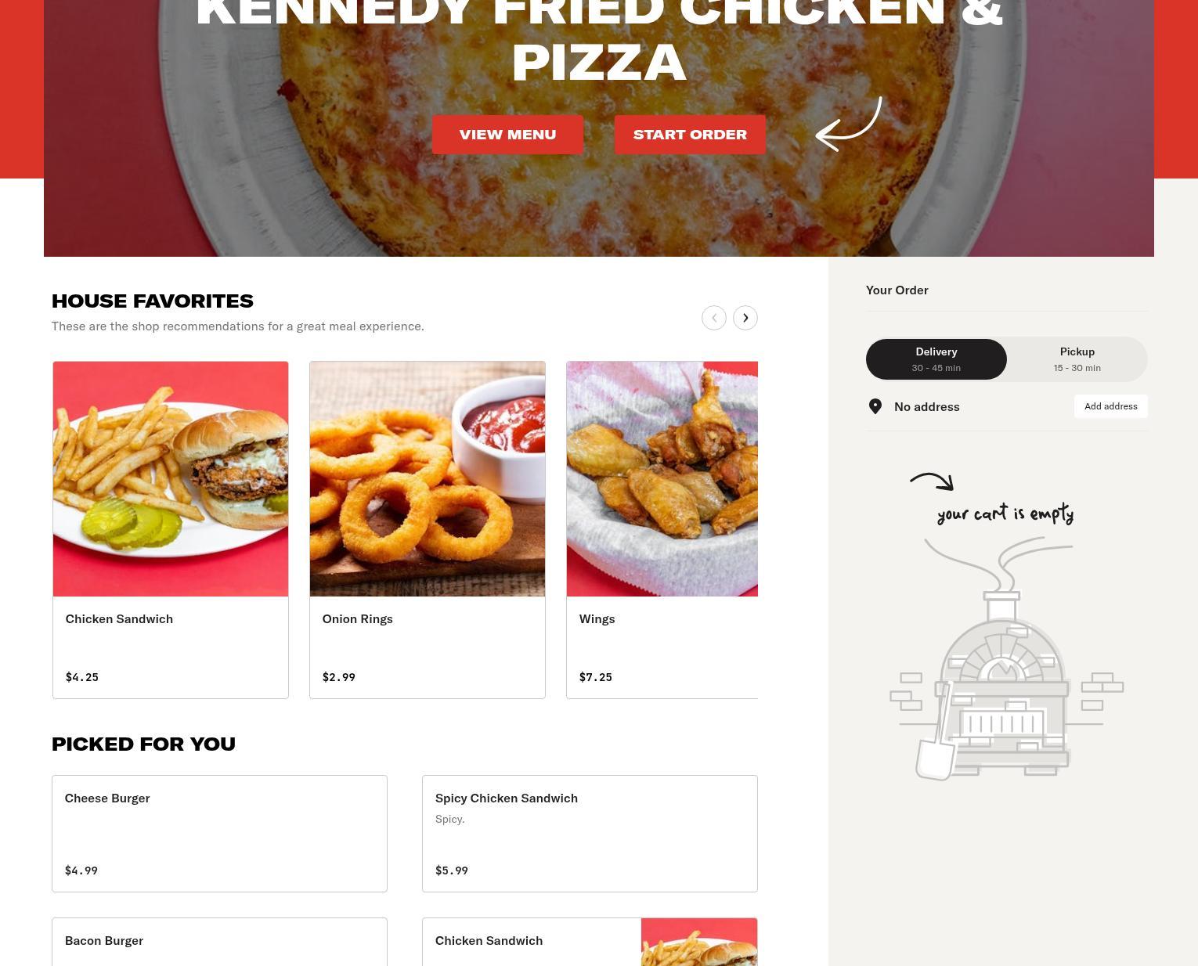Open the Wings photo card
The image size is (1198, 966).
(x=662, y=479)
